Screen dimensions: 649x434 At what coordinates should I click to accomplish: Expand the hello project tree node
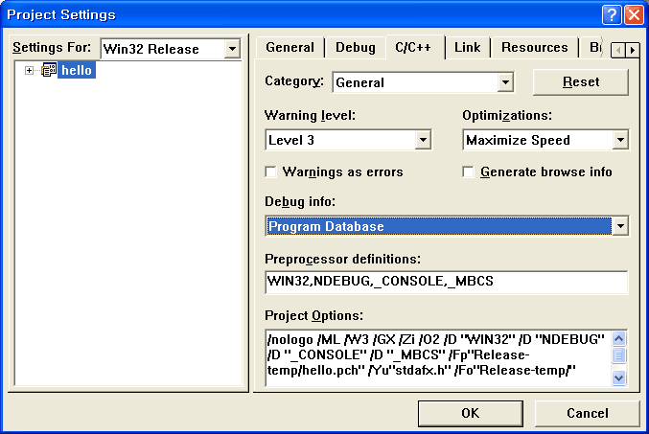[x=29, y=71]
